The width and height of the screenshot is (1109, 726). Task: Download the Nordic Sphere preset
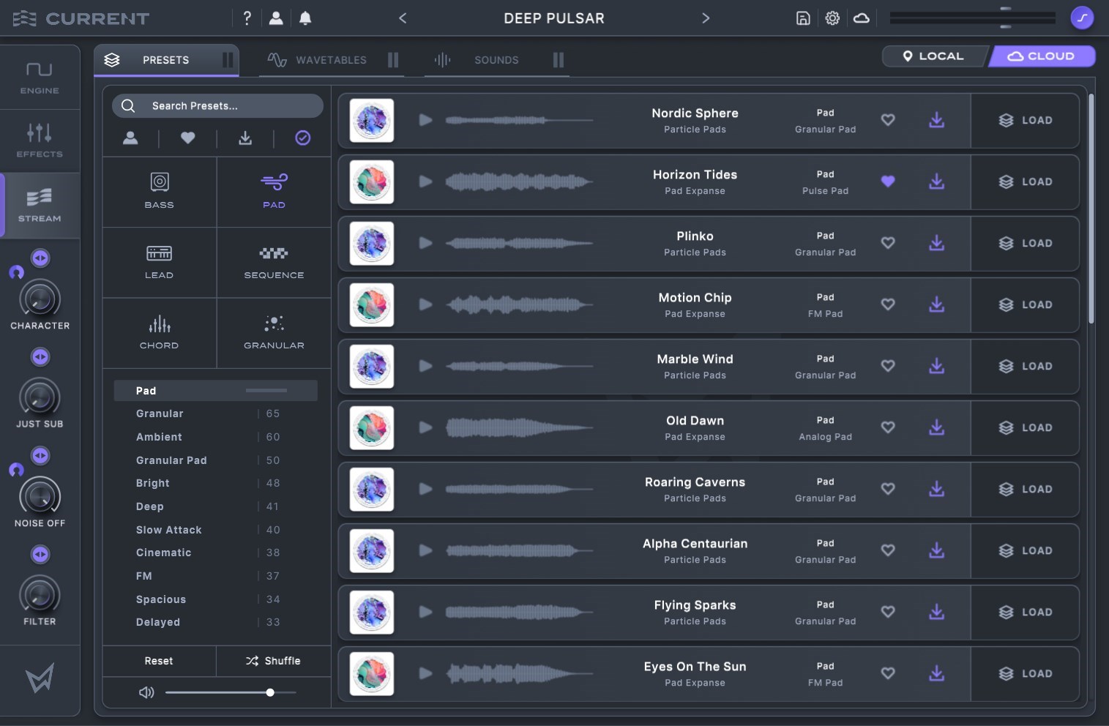tap(936, 120)
